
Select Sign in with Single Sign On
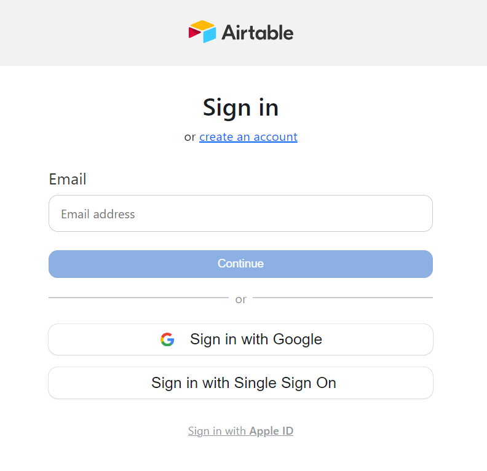pos(240,383)
